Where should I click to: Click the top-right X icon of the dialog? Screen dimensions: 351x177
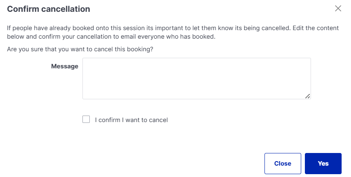pyautogui.click(x=338, y=9)
